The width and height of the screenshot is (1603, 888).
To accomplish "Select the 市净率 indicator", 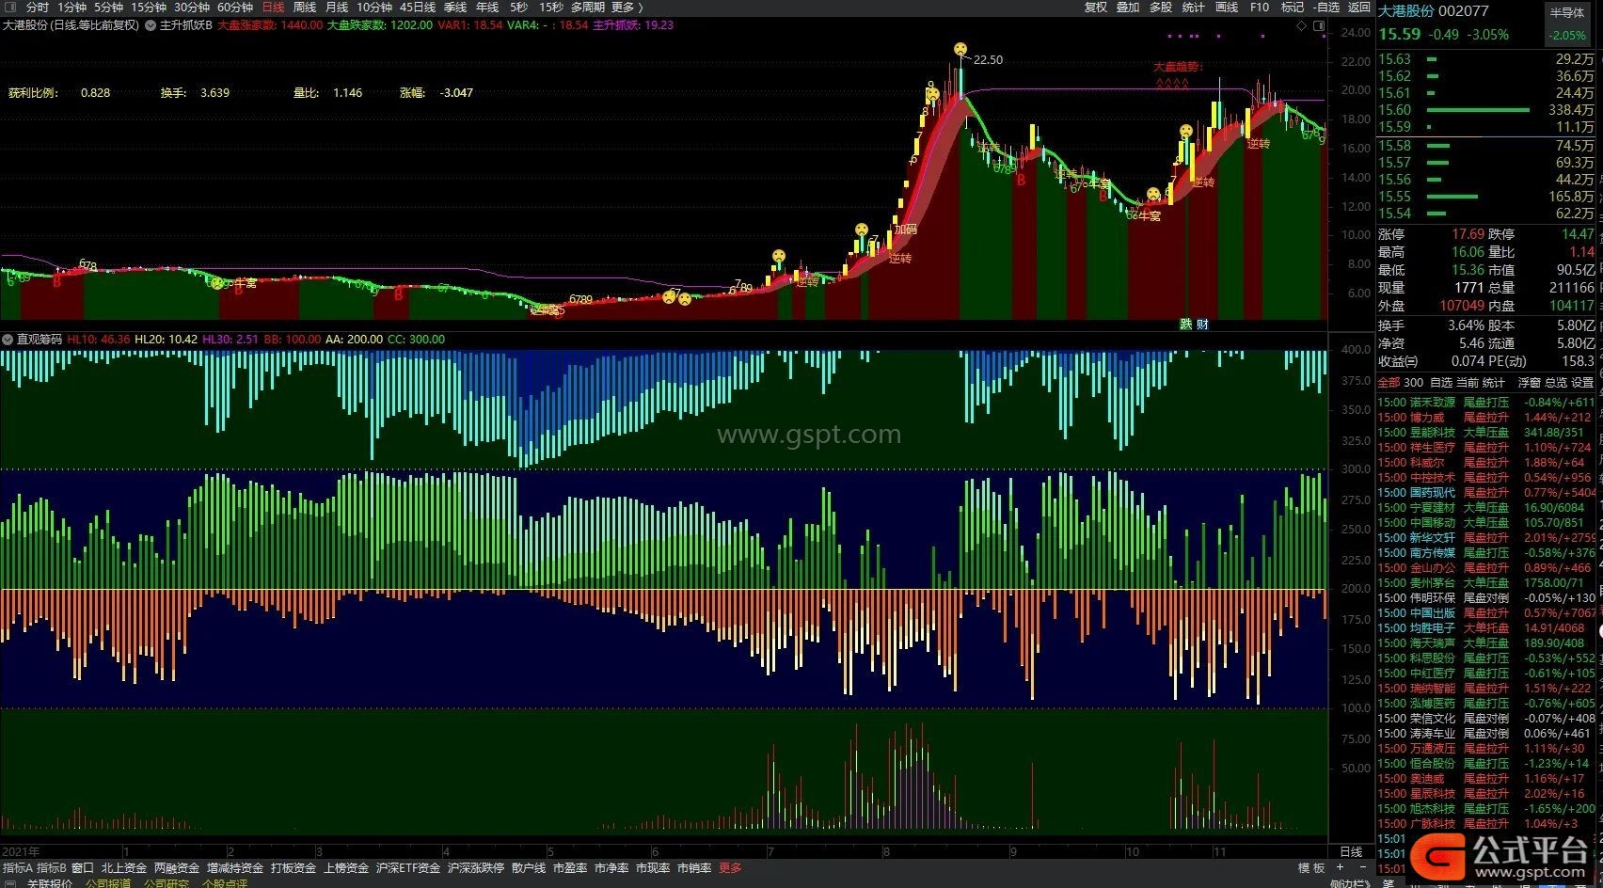I will (611, 868).
